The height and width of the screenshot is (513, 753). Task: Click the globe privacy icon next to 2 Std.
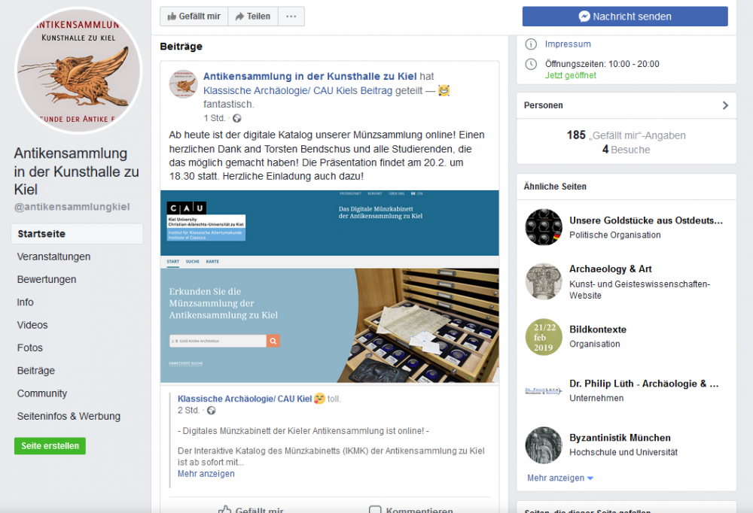(211, 410)
